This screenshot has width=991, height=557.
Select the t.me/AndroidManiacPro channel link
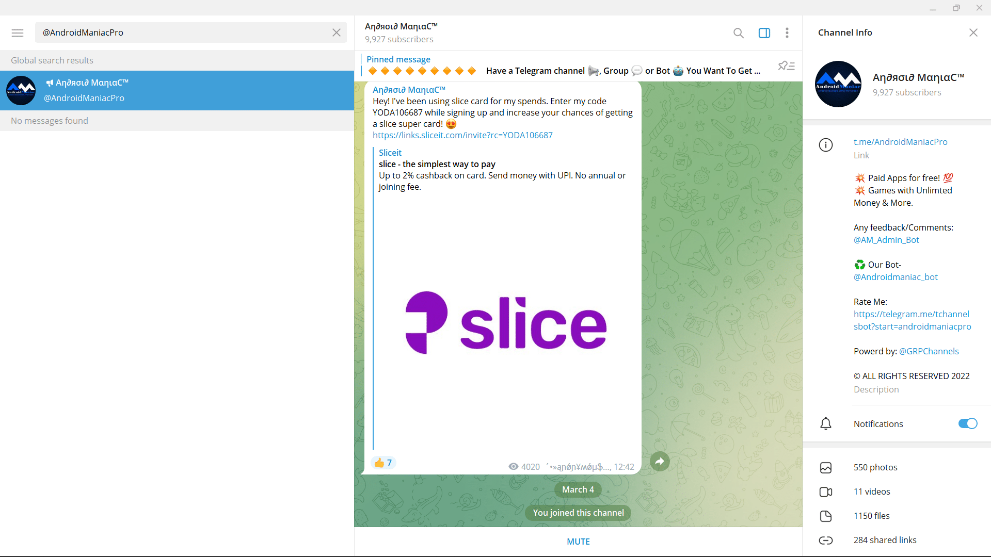[x=900, y=141]
